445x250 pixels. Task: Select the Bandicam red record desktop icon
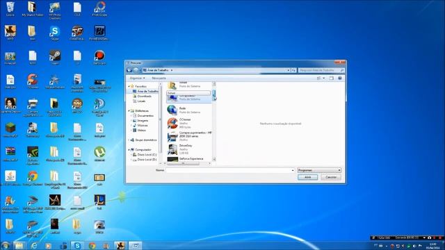click(x=99, y=58)
